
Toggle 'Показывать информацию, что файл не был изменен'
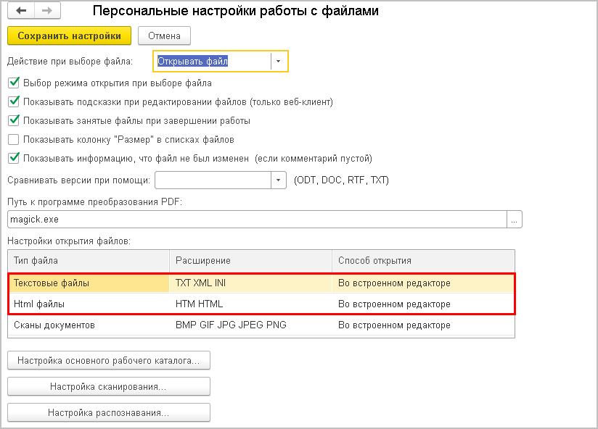13,158
